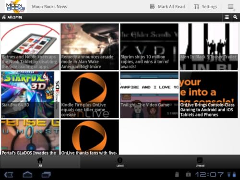Open Portal's GLaDOS Invades article
The height and width of the screenshot is (180, 240).
click(30, 137)
